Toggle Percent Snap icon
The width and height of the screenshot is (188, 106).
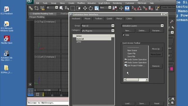click(145, 8)
